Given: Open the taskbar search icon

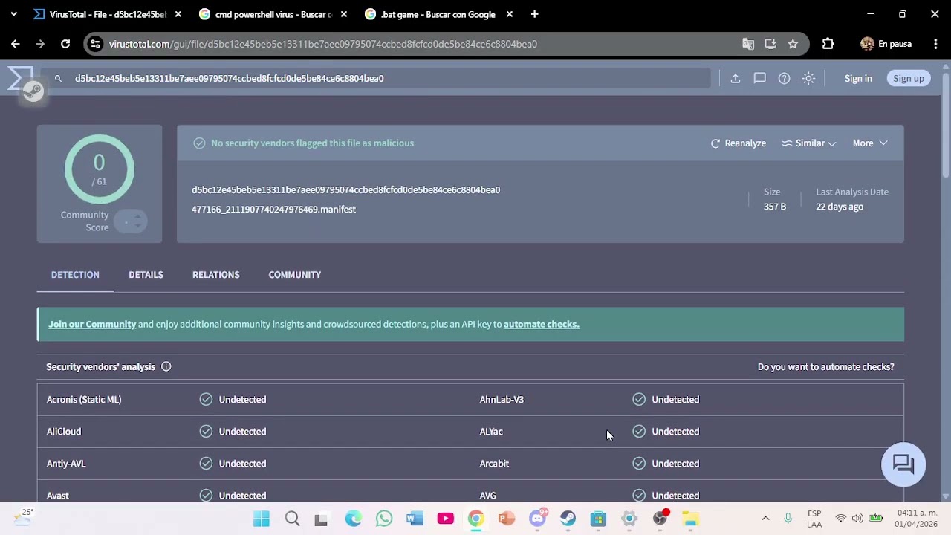Looking at the screenshot, I should pyautogui.click(x=292, y=519).
